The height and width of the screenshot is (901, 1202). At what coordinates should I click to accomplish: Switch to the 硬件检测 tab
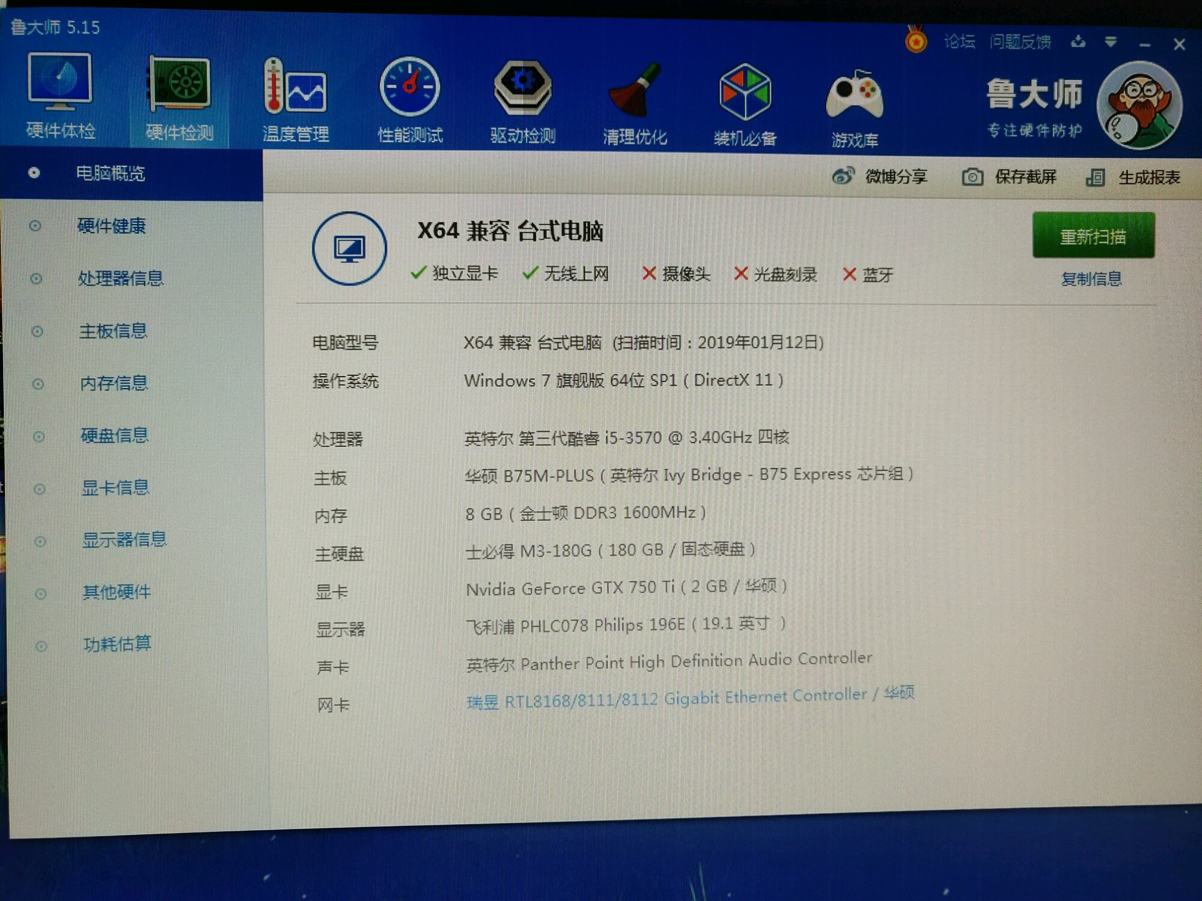tap(179, 96)
